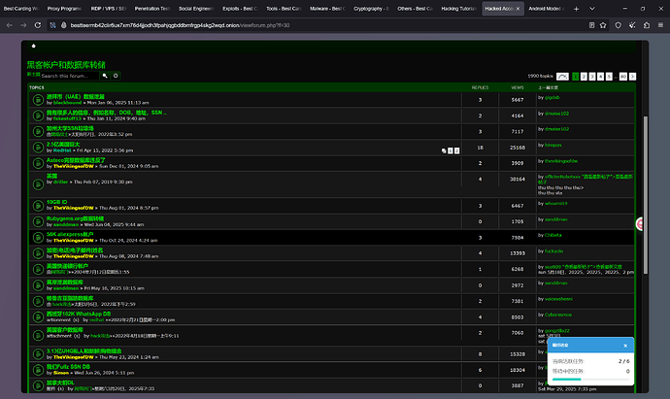This screenshot has width=670, height=399.
Task: Click the forum search magnifier button
Action: pyautogui.click(x=105, y=76)
